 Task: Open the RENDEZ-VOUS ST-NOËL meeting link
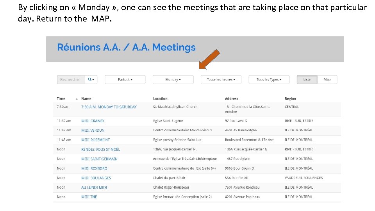click(100, 149)
